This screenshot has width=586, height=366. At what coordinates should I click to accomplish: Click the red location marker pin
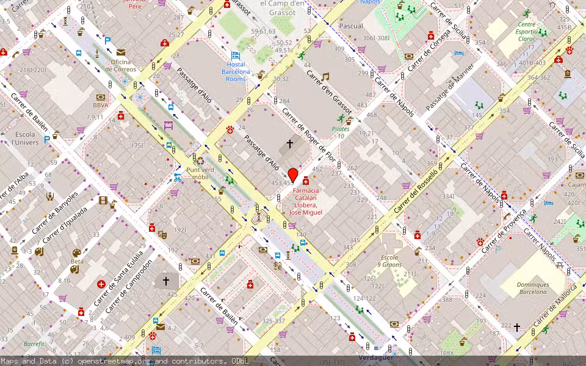(293, 176)
